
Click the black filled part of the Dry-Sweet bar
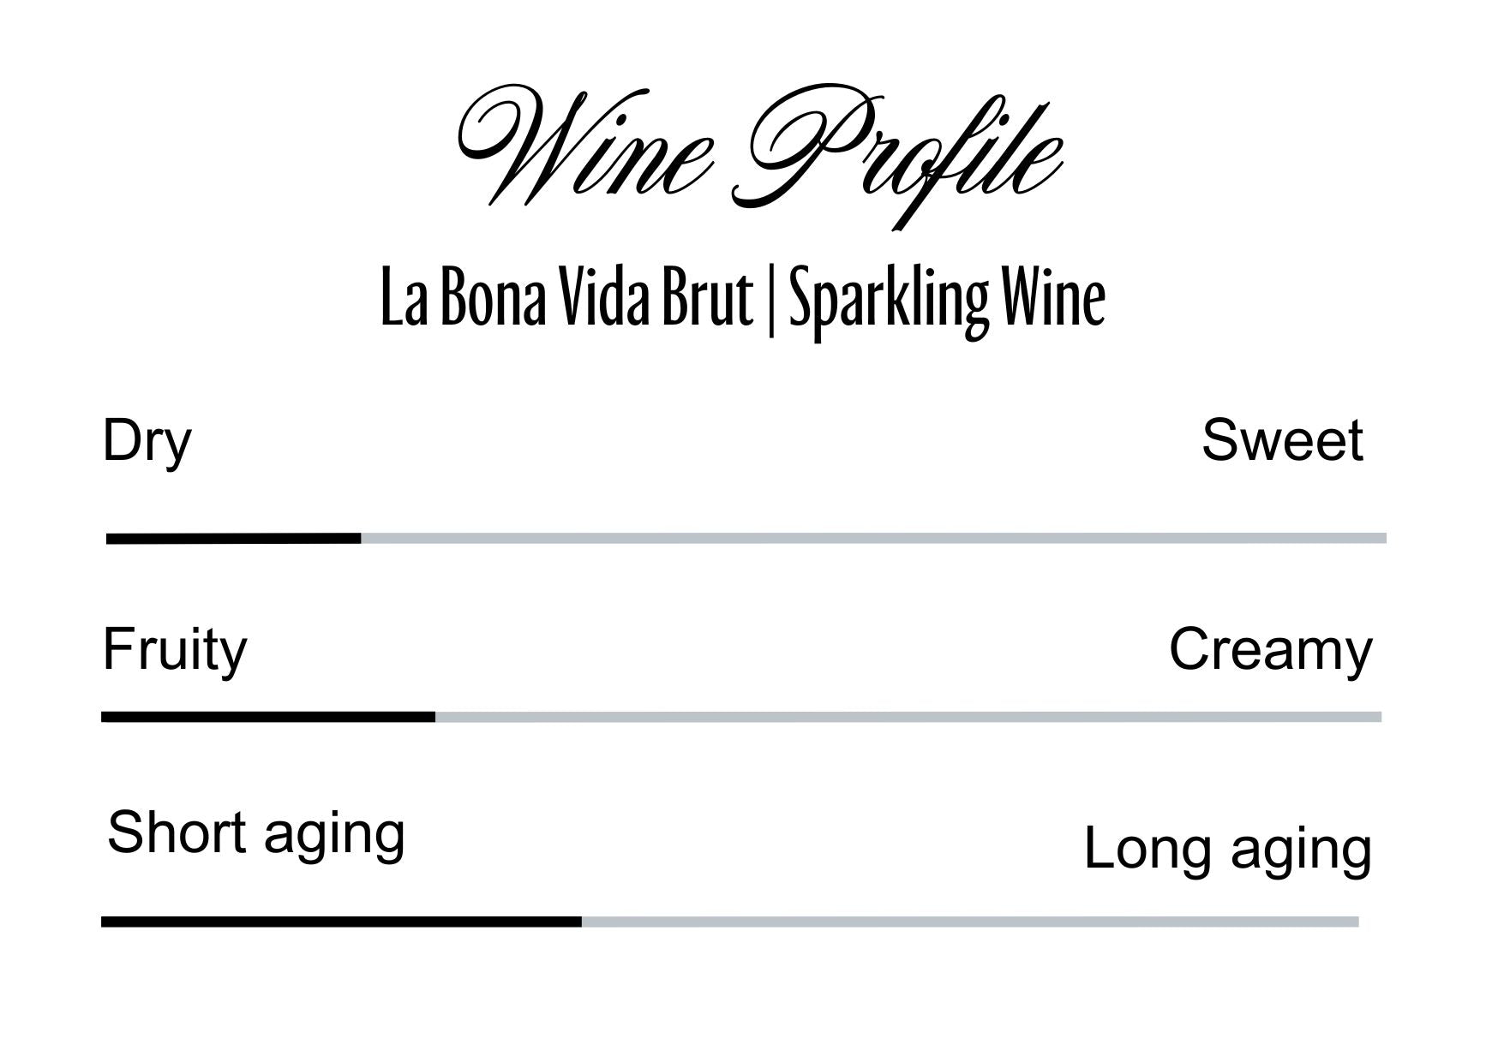[x=233, y=539]
